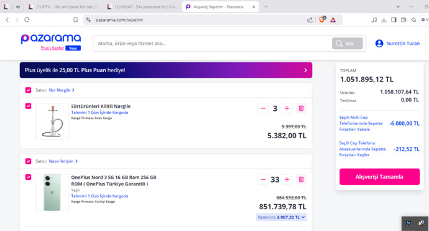Screen dimensions: 429x231
Task: Increase the Nargile quantity with the plus button
Action: click(287, 108)
